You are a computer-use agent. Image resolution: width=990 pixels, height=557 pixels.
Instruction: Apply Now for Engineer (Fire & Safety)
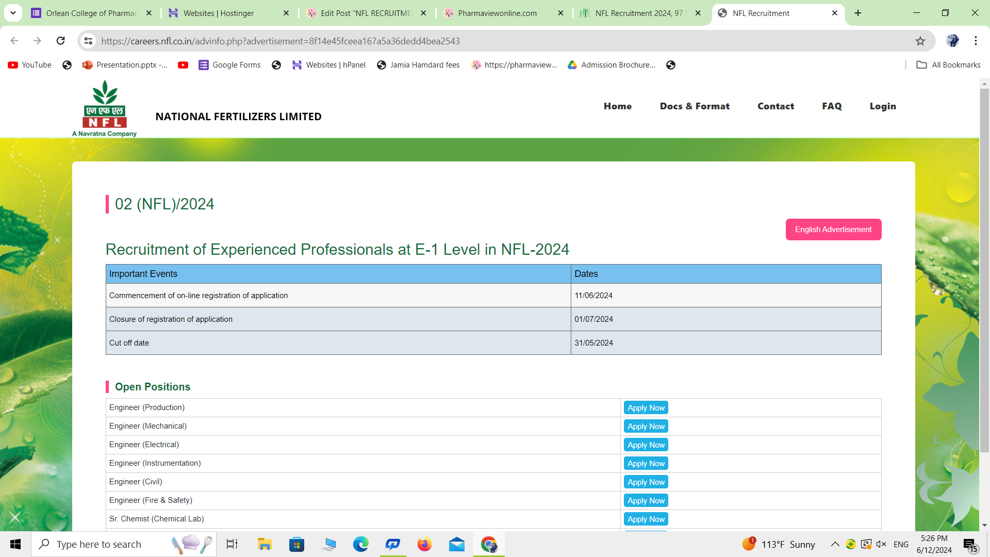(x=646, y=501)
